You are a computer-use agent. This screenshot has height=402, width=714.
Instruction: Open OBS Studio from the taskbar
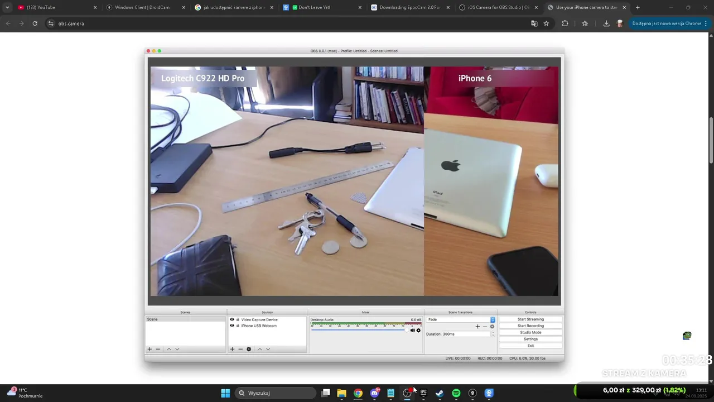[407, 393]
